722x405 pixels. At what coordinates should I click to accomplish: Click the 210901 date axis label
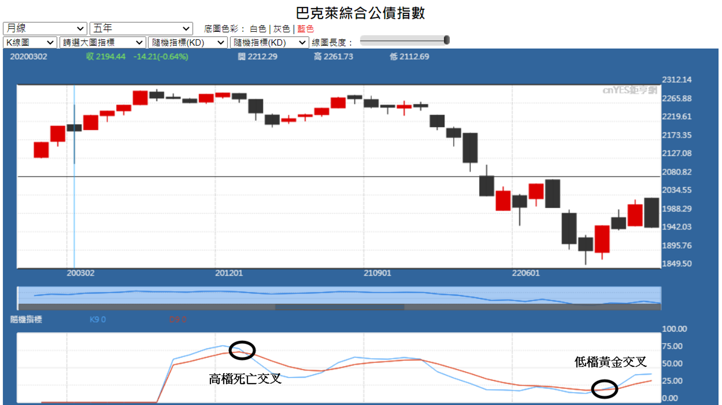pyautogui.click(x=377, y=273)
